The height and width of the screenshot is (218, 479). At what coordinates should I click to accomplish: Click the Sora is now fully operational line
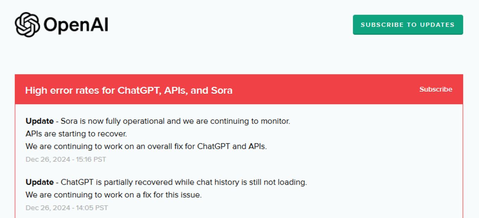click(175, 121)
